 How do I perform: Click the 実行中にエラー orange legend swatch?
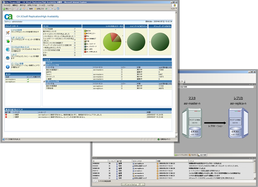85,33
